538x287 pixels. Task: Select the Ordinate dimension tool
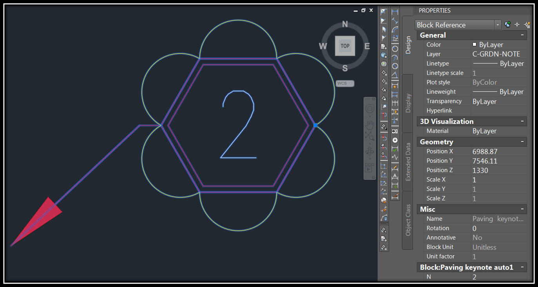(x=395, y=38)
